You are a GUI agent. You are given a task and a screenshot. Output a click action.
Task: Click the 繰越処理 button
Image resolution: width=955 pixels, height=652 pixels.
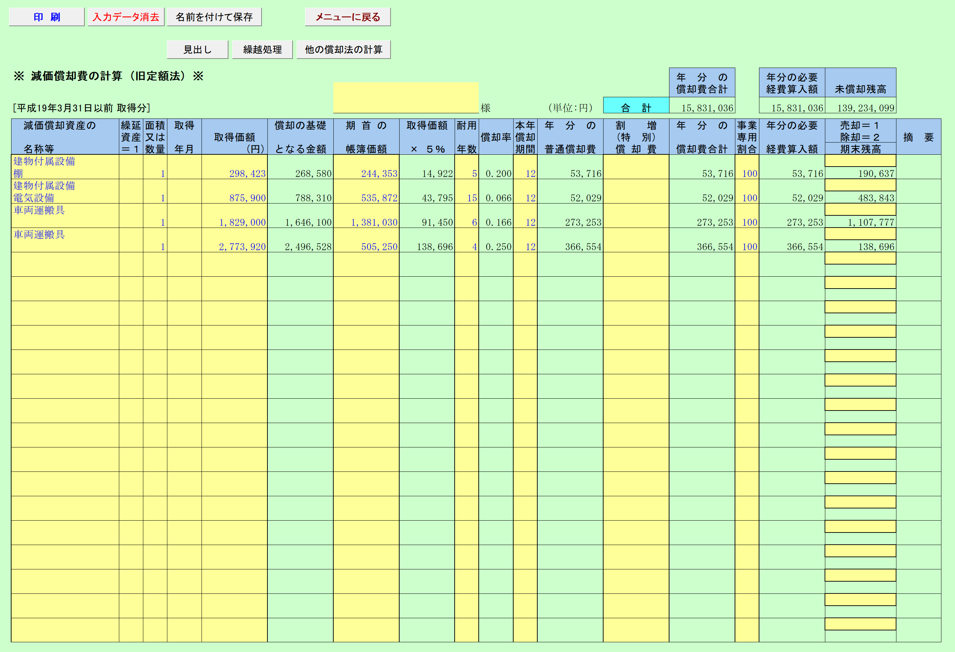pyautogui.click(x=262, y=49)
